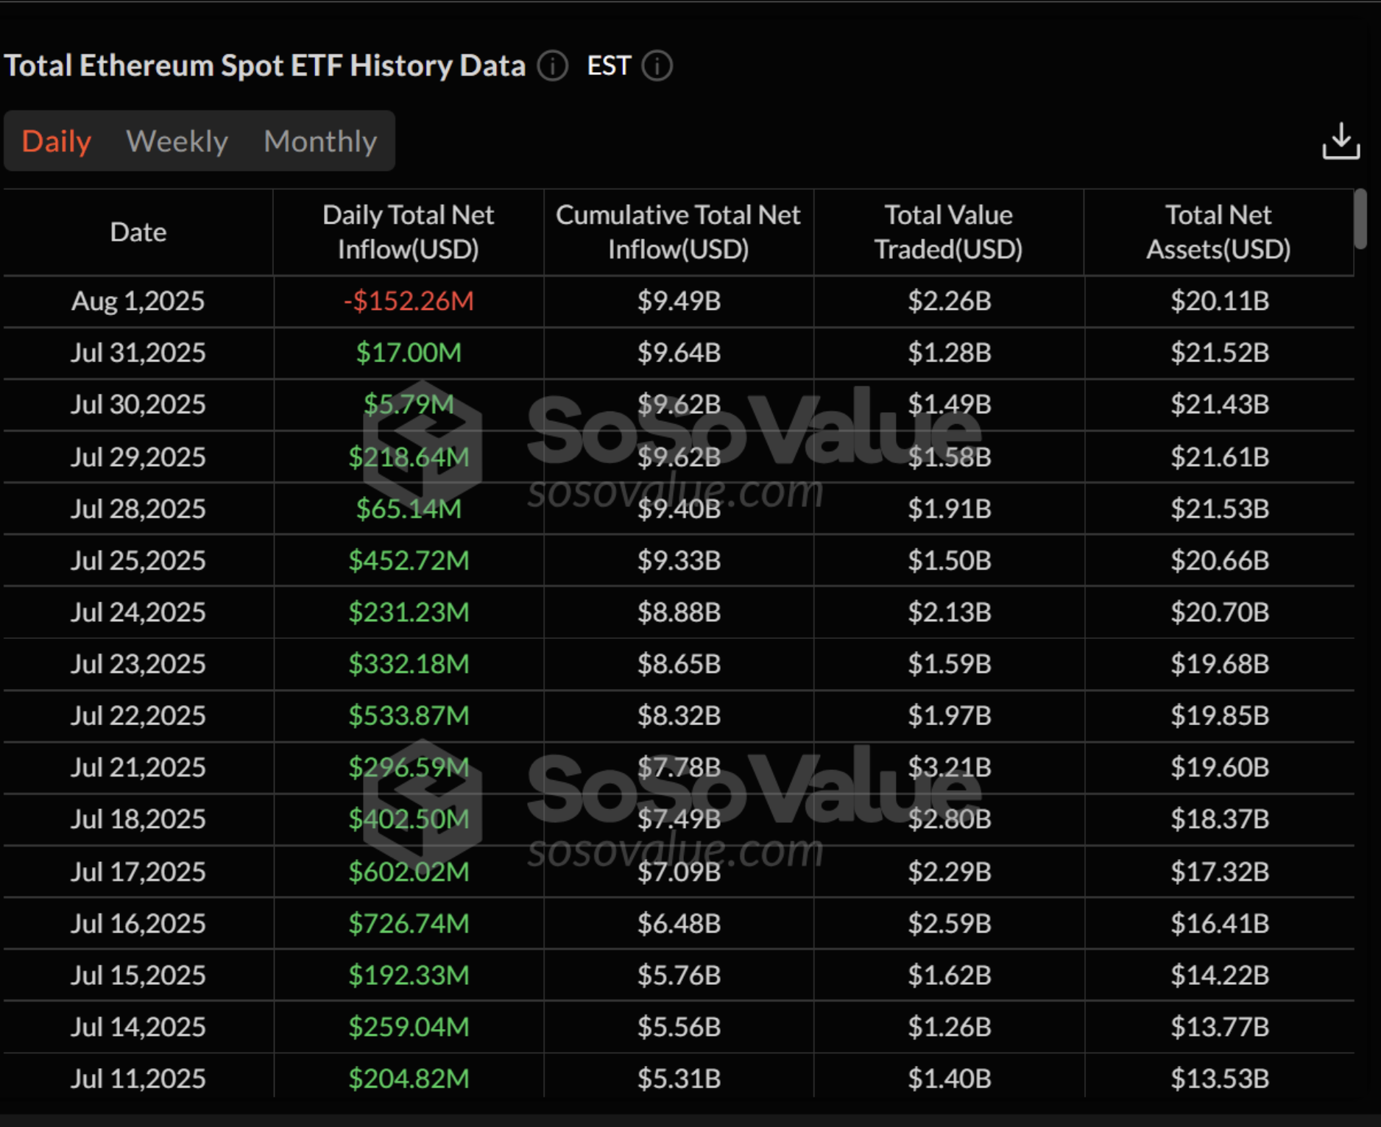Click $19.68B net assets cell
This screenshot has width=1381, height=1127.
pos(1220,663)
